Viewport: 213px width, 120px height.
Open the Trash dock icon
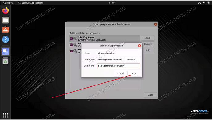click(x=6, y=61)
